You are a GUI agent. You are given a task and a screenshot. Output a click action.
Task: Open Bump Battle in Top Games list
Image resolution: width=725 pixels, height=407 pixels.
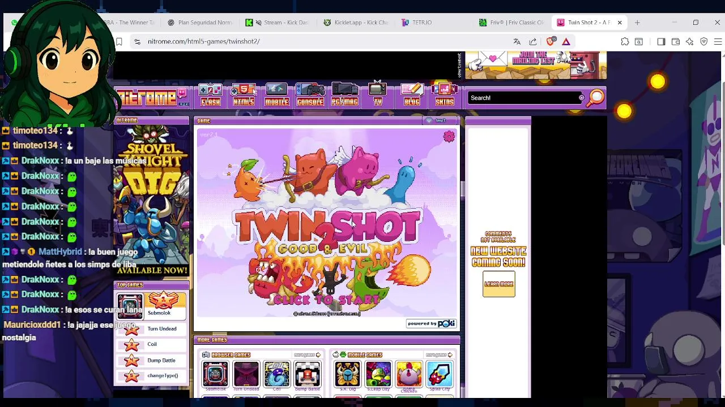point(151,360)
